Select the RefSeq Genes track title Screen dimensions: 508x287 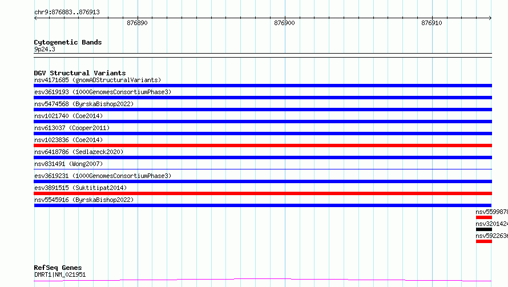click(58, 268)
